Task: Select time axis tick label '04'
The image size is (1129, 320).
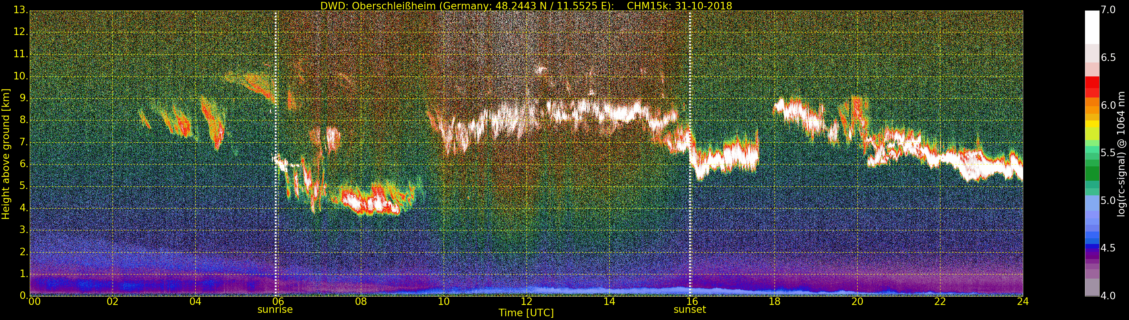Action: pyautogui.click(x=195, y=302)
